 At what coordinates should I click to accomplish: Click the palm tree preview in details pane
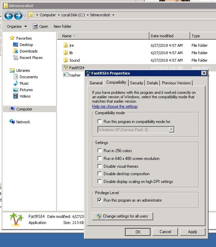click(x=16, y=220)
